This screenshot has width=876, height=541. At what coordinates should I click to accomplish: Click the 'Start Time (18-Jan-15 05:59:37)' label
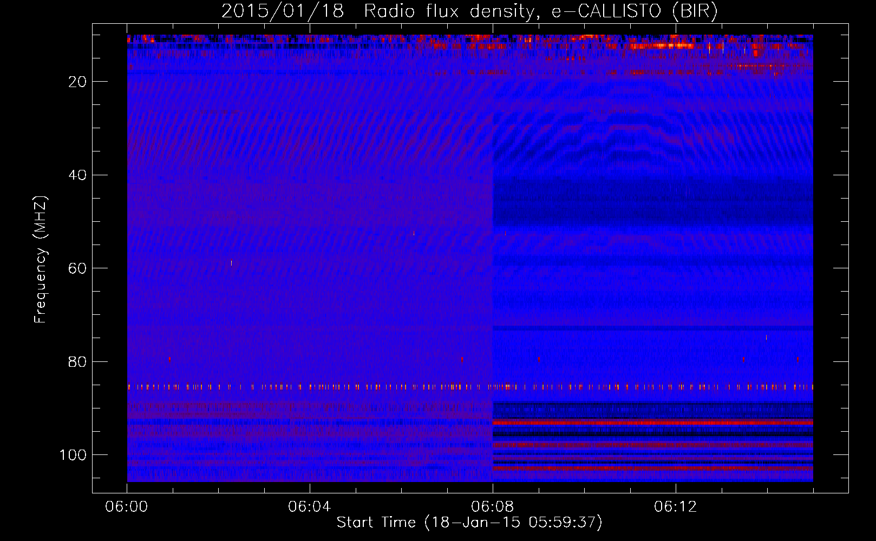(469, 523)
